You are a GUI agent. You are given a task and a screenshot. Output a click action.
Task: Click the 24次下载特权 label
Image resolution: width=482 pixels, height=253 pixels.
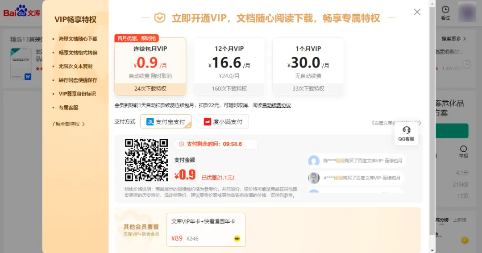(150, 88)
